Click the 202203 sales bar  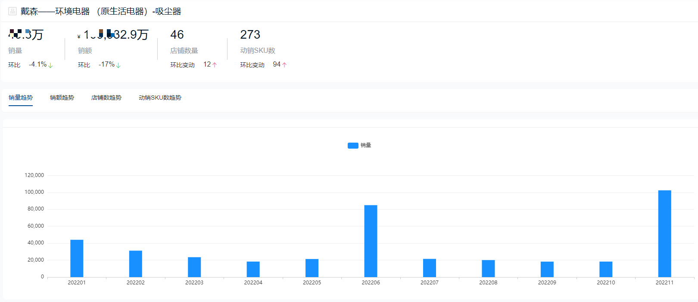point(194,267)
